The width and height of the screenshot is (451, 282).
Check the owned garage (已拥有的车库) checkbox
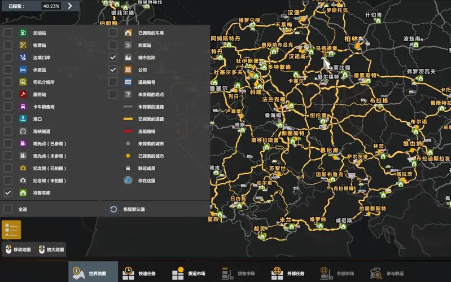coord(113,33)
